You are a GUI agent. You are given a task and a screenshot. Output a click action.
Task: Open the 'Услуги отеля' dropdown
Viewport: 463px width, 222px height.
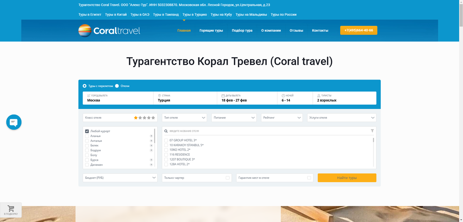tap(341, 118)
